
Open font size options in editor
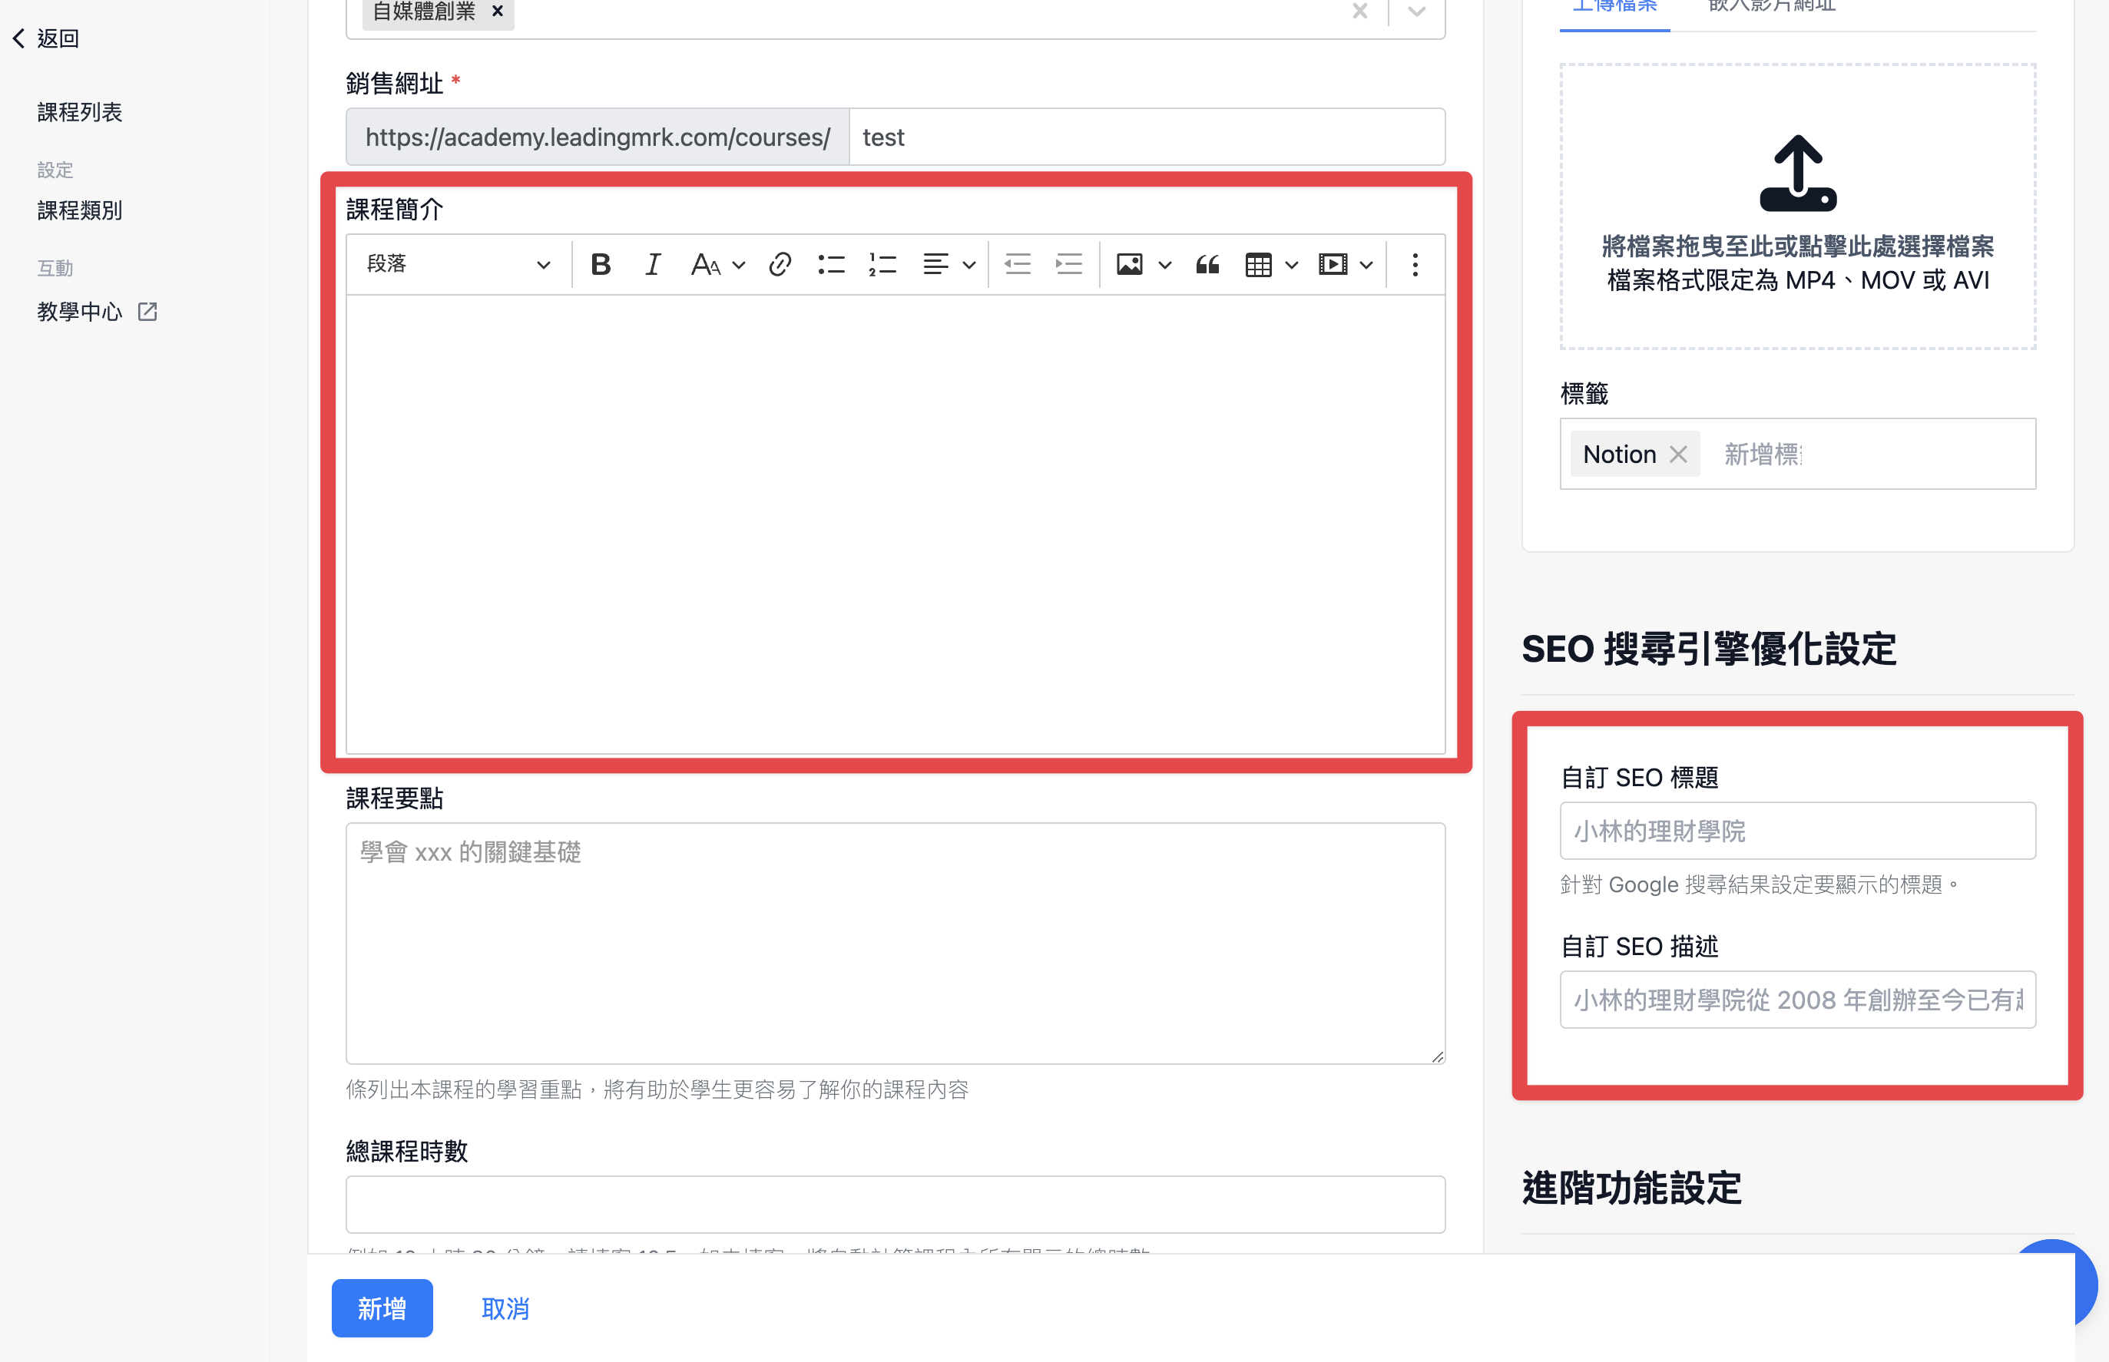[x=706, y=264]
